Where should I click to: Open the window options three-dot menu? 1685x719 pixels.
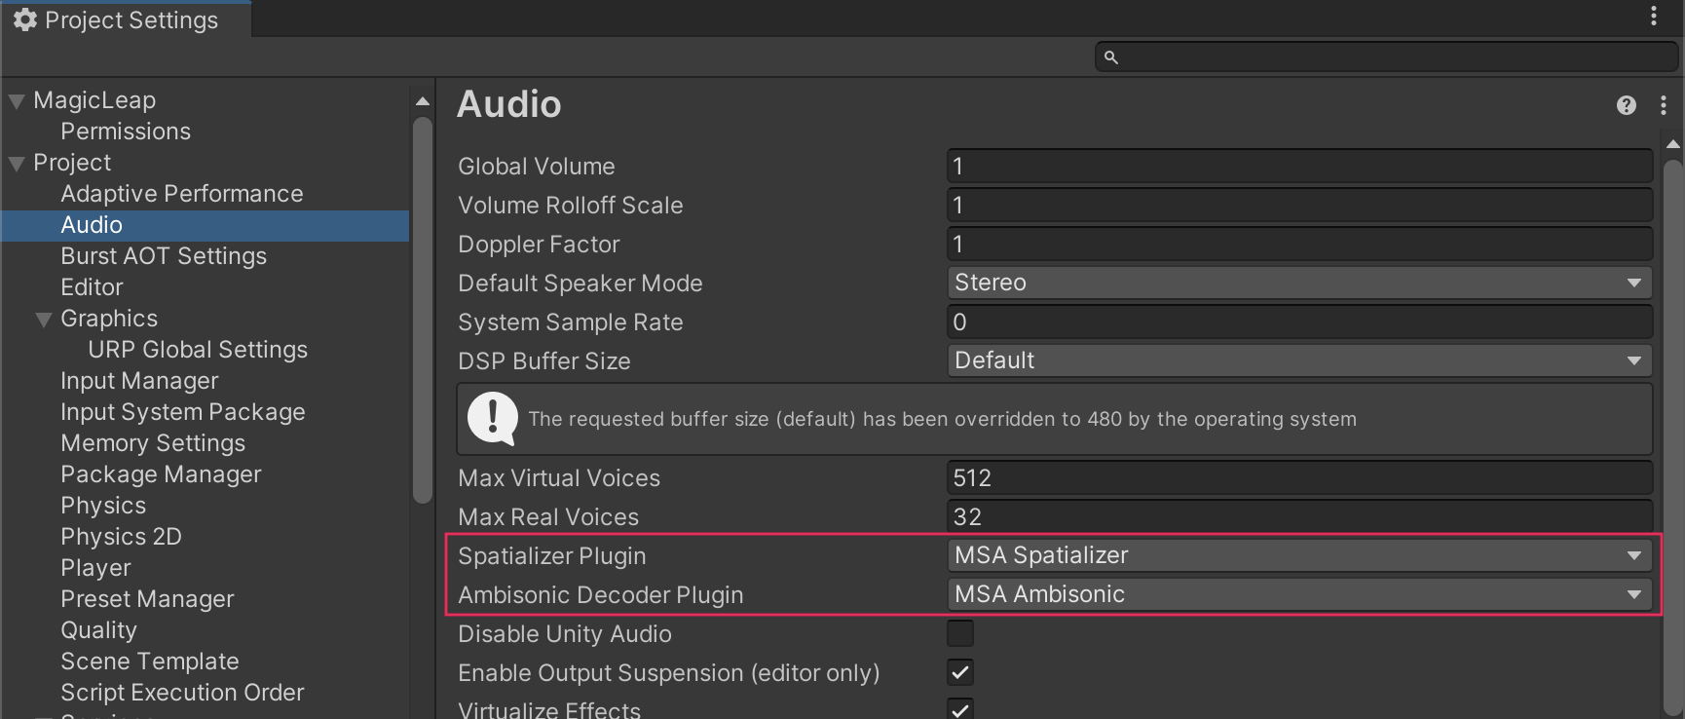point(1654,16)
